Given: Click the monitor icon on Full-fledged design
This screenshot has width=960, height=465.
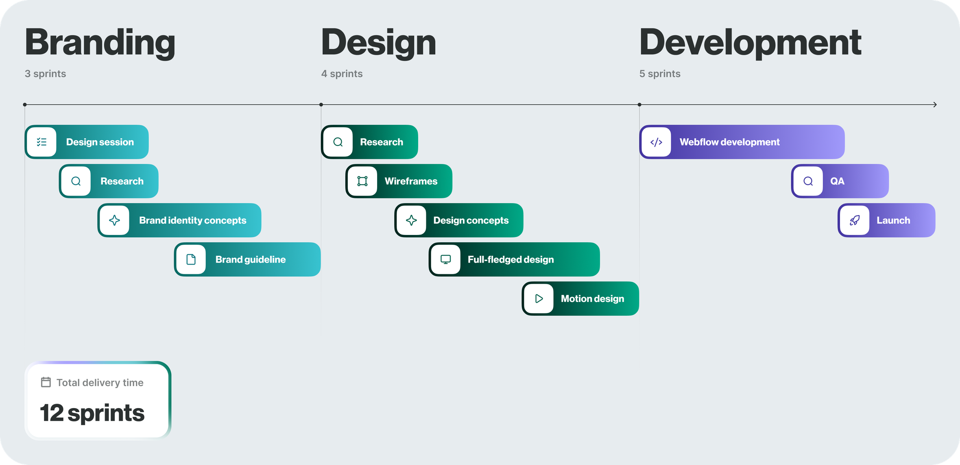Looking at the screenshot, I should [445, 259].
